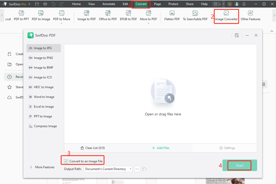Open the shopping cart icon
This screenshot has width=276, height=184.
(229, 4)
